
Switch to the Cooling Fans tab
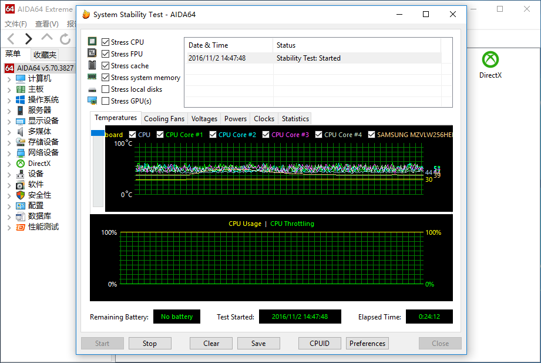pos(164,119)
